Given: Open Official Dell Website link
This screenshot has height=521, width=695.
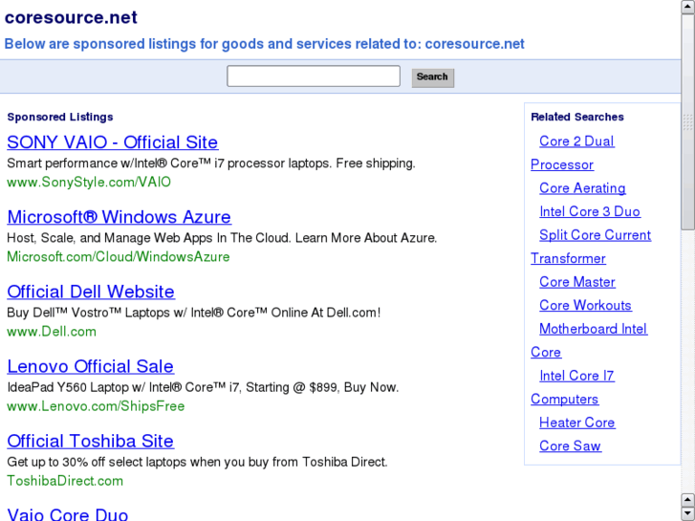Looking at the screenshot, I should (91, 292).
